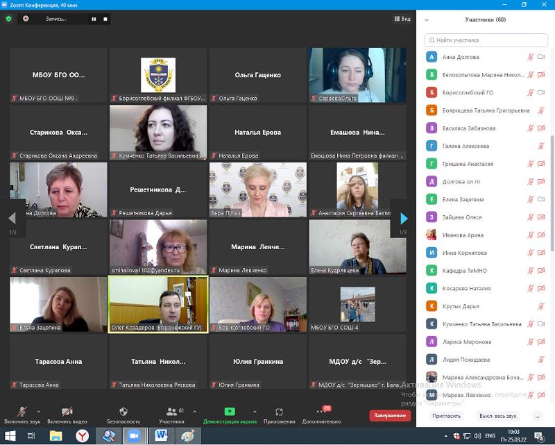Open the Вид view menu
Image resolution: width=555 pixels, height=445 pixels.
[x=402, y=19]
